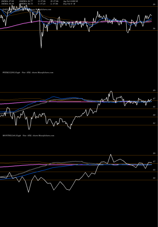Click the 'Avg Vol' reading
Screen dimensions: 158x227
point(70,1)
